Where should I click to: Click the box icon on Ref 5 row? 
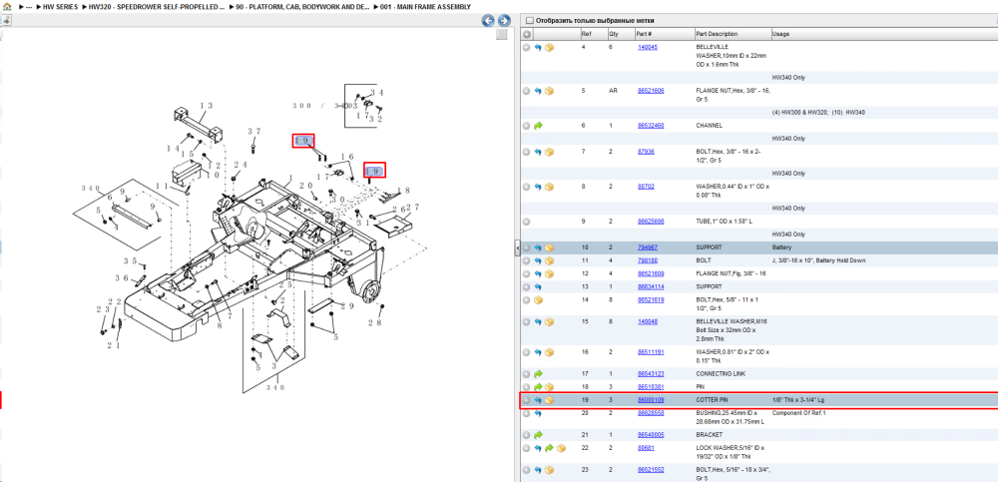coord(549,91)
